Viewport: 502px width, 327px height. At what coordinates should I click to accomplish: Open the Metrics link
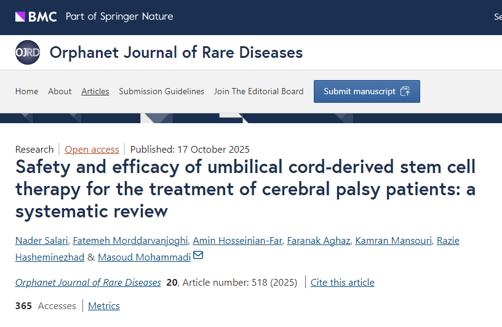pyautogui.click(x=103, y=306)
